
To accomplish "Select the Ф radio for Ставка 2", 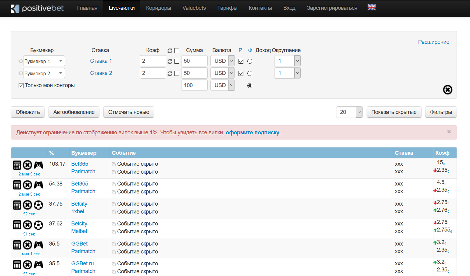I will pyautogui.click(x=250, y=73).
